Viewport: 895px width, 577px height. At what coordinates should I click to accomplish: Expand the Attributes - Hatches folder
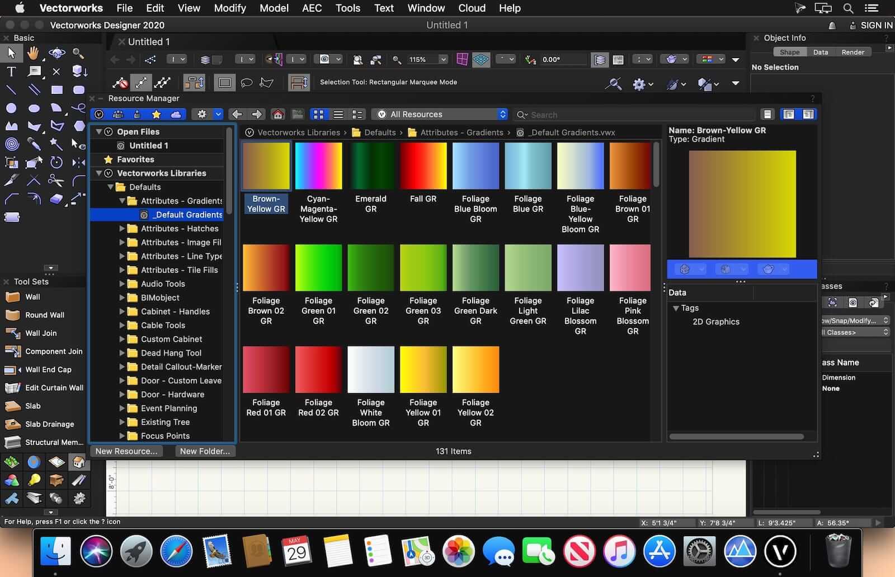tap(123, 229)
